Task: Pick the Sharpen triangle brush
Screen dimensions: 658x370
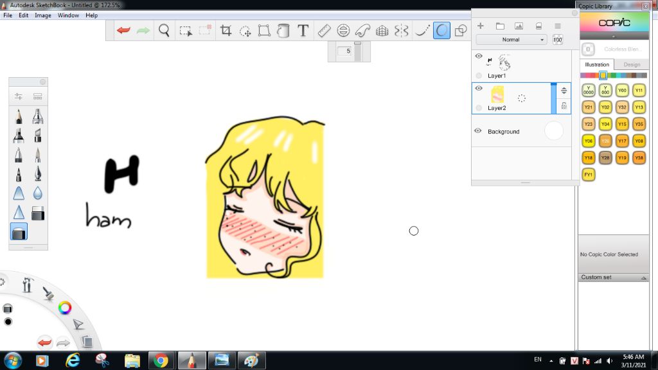Action: tap(19, 213)
